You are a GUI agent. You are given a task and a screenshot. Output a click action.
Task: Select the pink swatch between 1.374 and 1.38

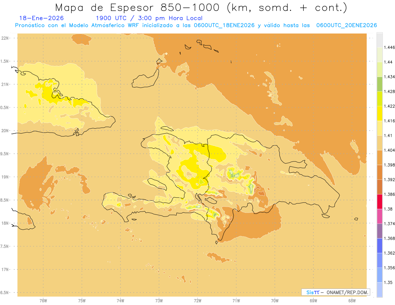point(380,216)
